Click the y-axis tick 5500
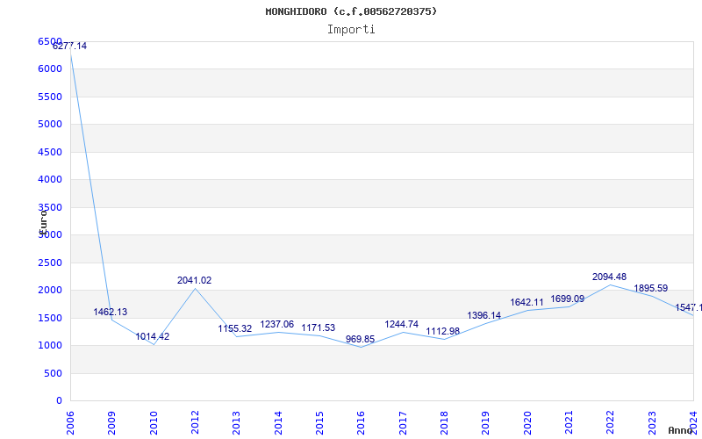The height and width of the screenshot is (439, 702). [50, 97]
